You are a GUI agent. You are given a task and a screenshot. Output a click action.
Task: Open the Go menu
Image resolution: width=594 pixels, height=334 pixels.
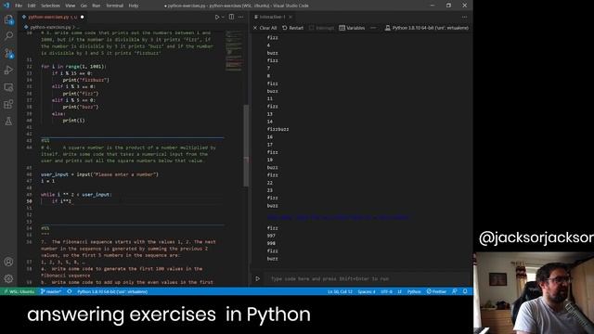pos(84,6)
